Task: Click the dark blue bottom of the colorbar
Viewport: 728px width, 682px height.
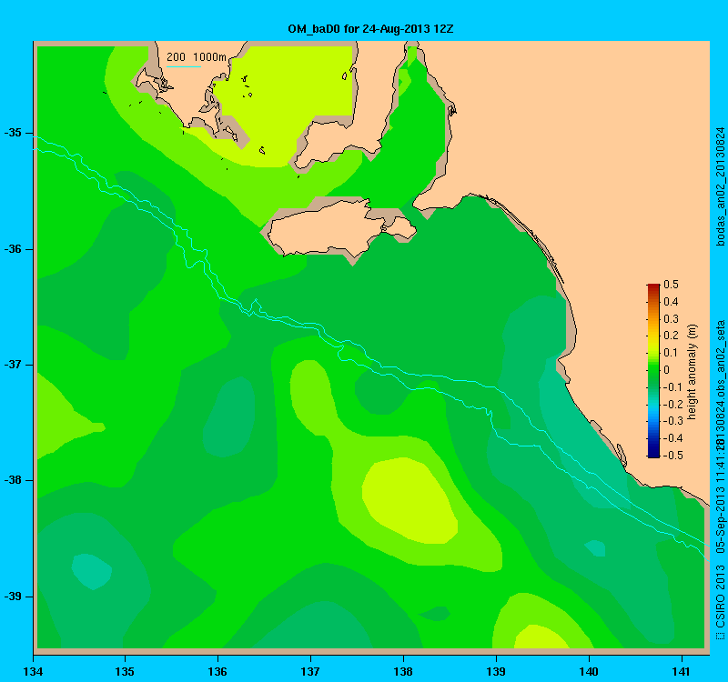Action: [653, 453]
